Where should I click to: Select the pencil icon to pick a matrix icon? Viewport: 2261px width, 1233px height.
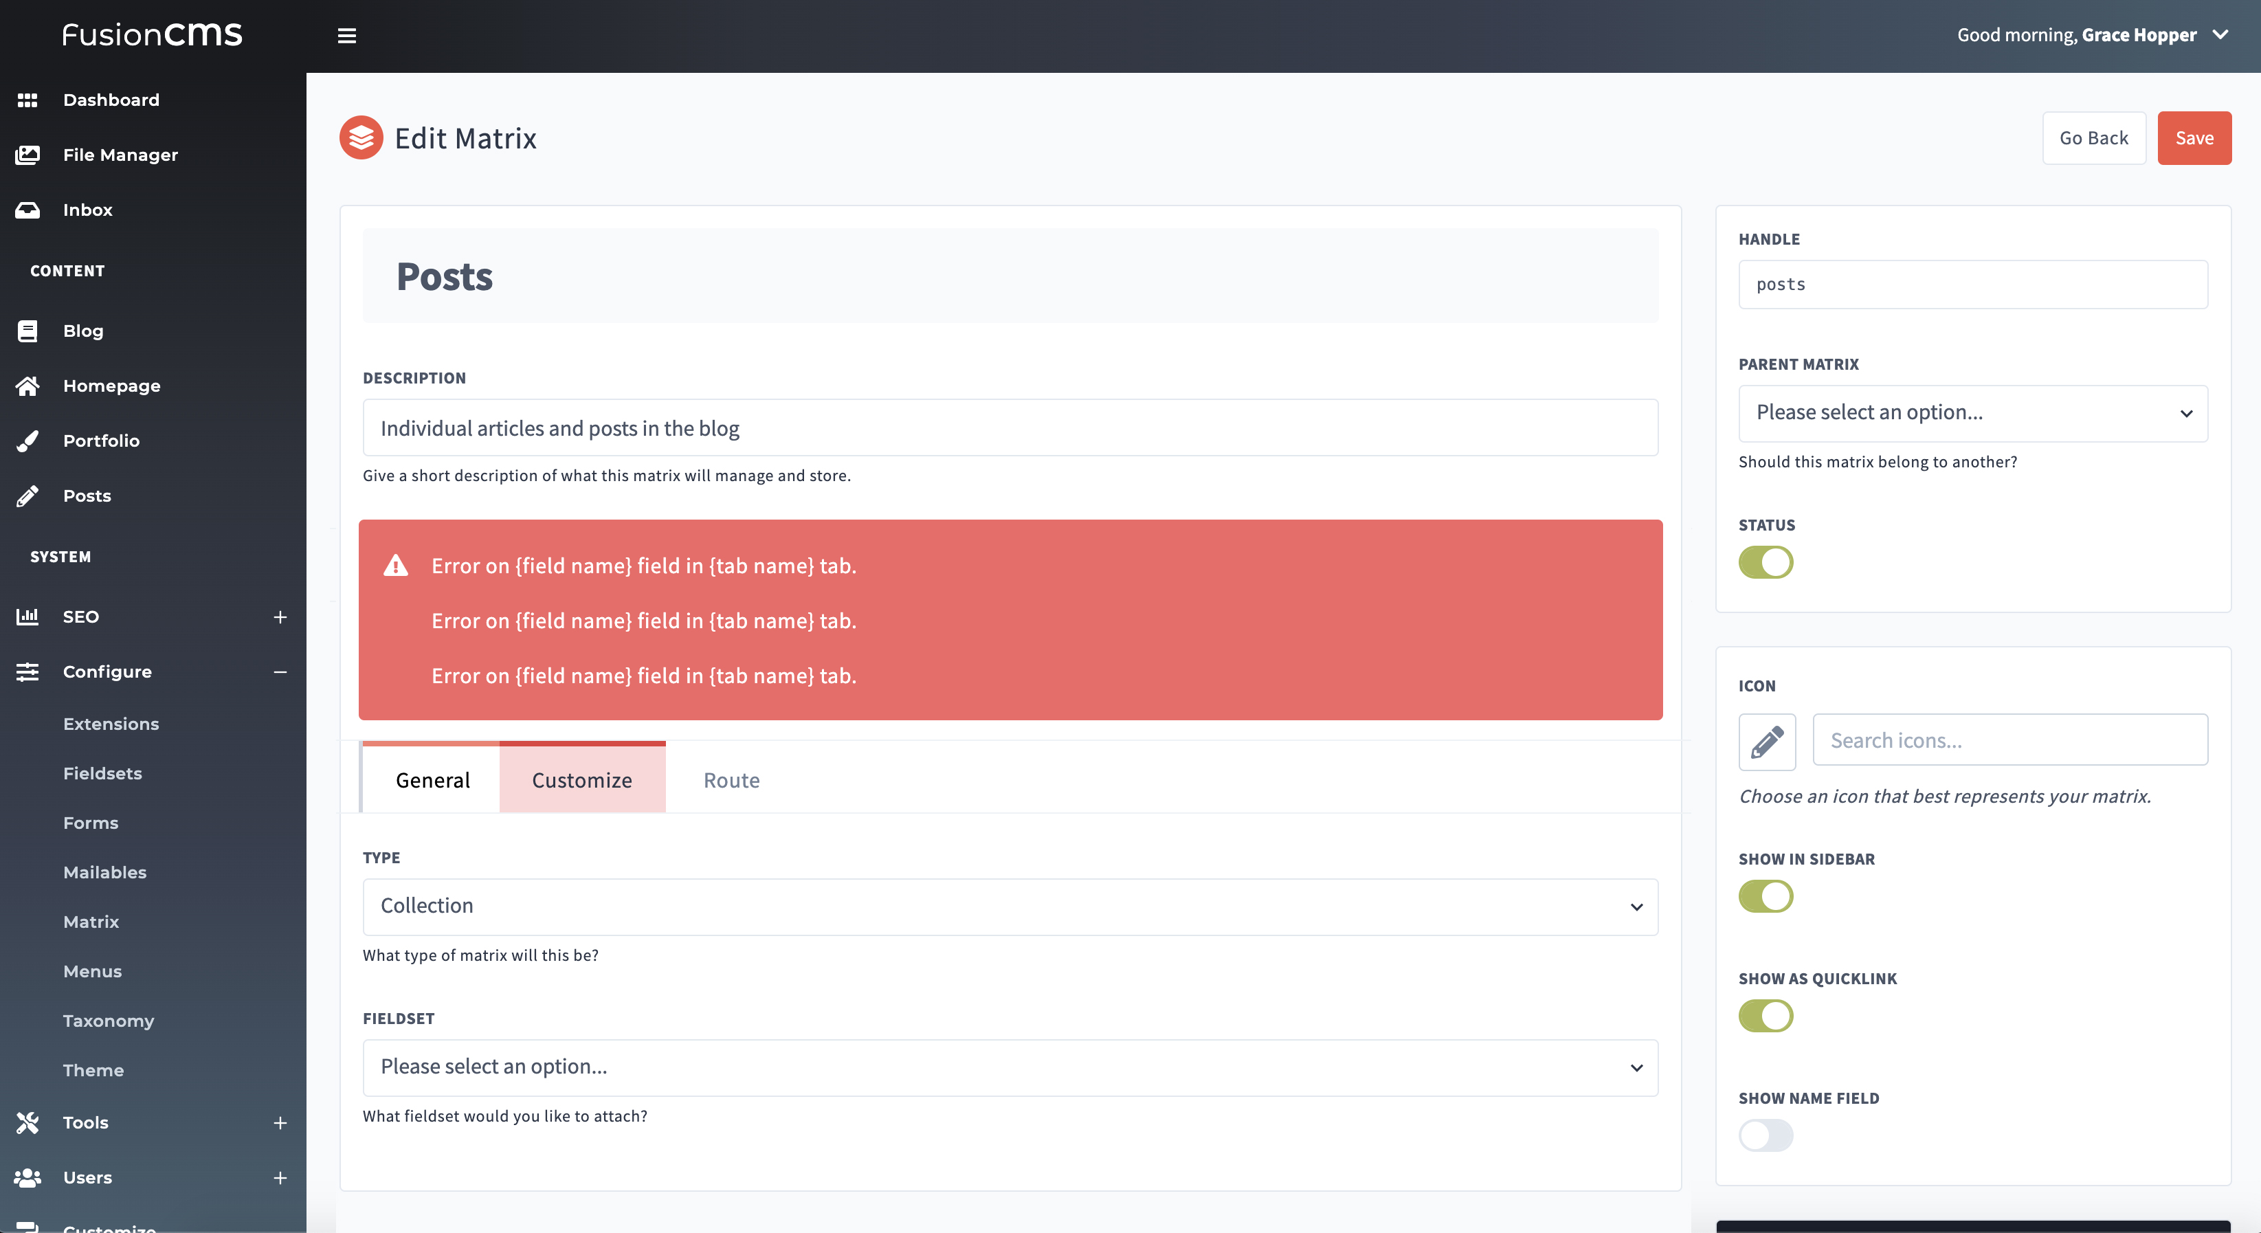tap(1767, 742)
